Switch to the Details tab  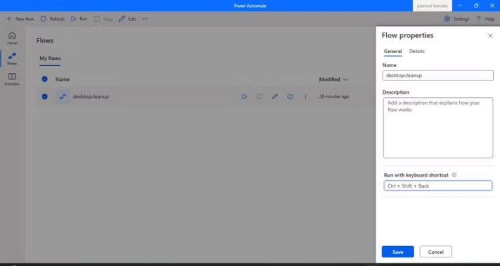click(x=417, y=51)
